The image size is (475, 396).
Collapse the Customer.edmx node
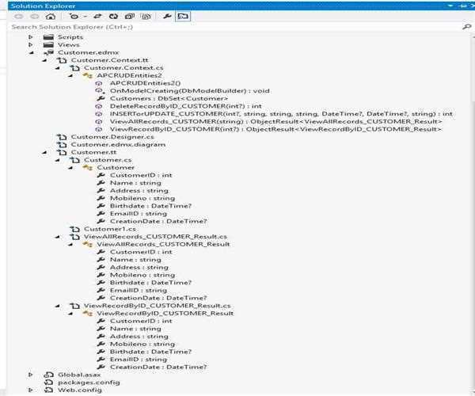point(31,53)
